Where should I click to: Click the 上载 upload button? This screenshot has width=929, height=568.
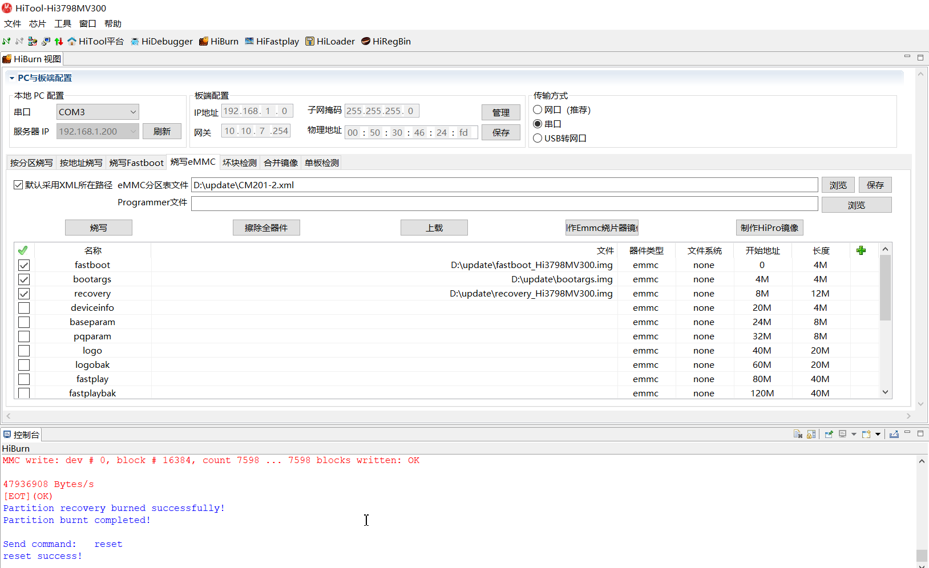[434, 228]
